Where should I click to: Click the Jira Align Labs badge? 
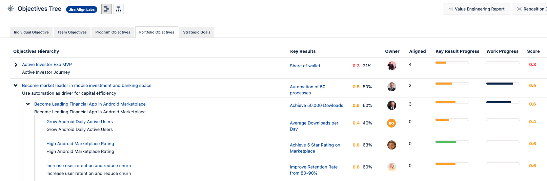click(x=82, y=9)
